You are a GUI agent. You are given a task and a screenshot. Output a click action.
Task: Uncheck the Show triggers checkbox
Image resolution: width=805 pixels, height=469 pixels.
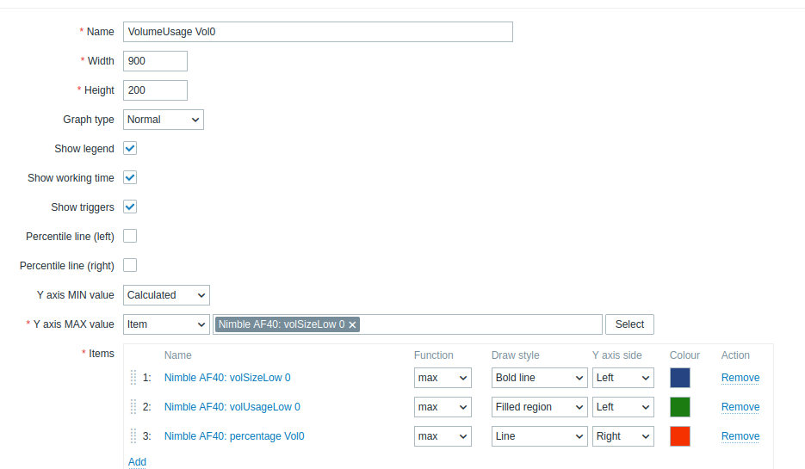pos(130,207)
